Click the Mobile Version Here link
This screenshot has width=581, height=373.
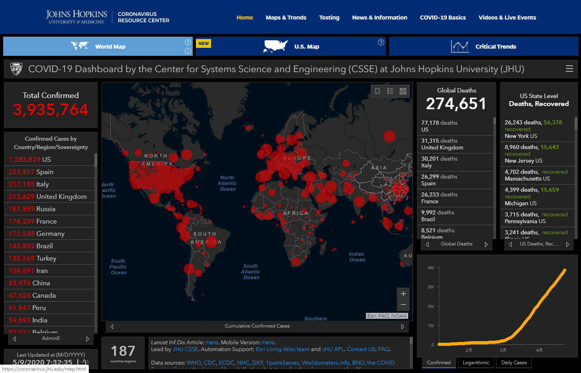coord(268,342)
